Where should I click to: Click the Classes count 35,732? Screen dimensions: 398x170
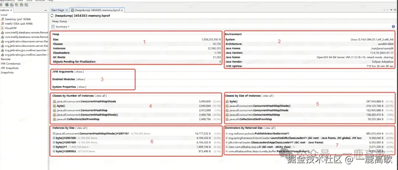[217, 44]
